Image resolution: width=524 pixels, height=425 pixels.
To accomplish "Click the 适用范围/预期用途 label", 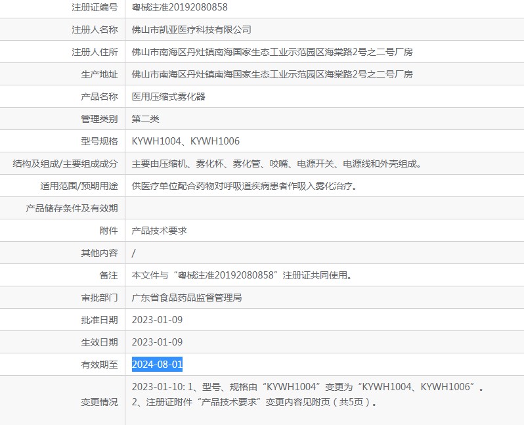I will [x=79, y=186].
